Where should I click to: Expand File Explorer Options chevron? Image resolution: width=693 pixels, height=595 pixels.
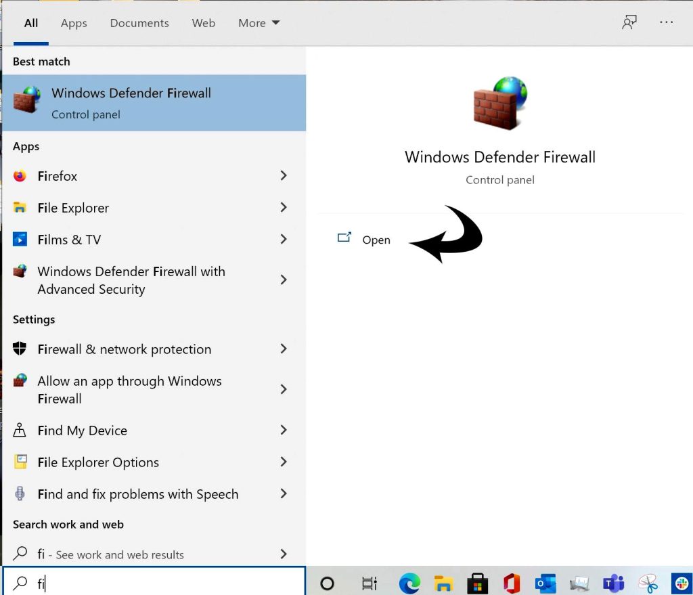point(284,462)
